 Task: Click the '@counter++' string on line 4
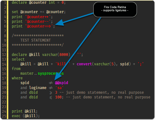38,17
